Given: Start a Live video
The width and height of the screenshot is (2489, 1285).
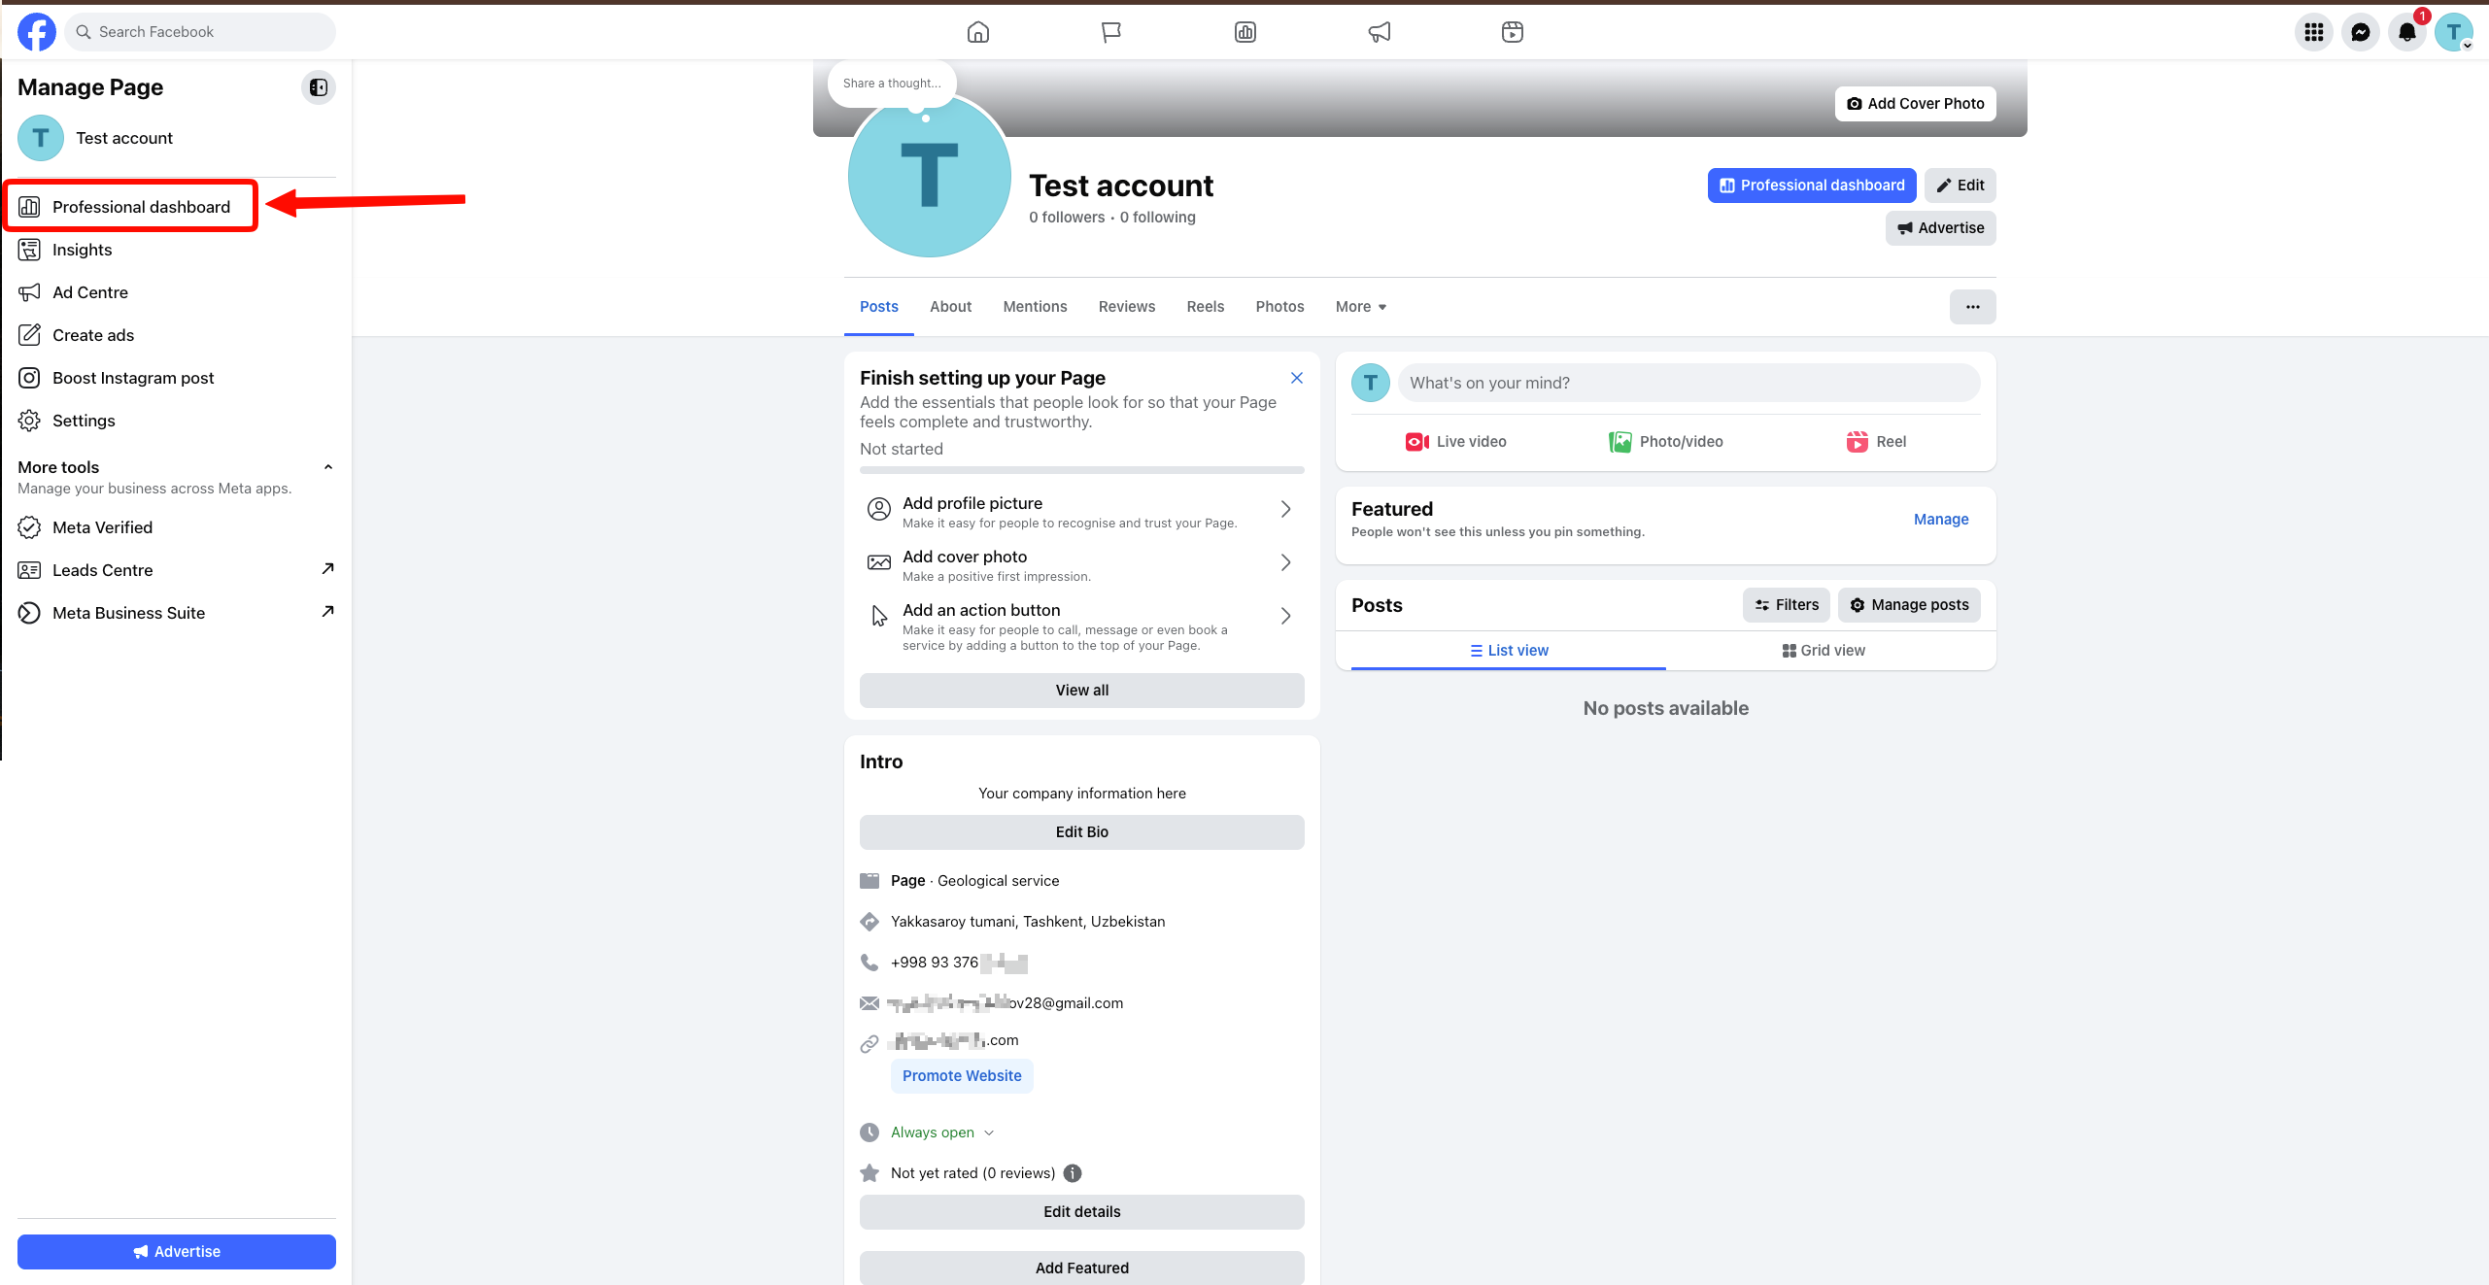Looking at the screenshot, I should point(1455,442).
